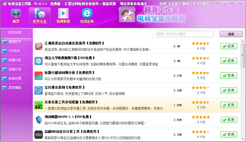Click title 买家采集工具多线程版【免费软件】
Screen dimensions: 246x142
(x=71, y=102)
